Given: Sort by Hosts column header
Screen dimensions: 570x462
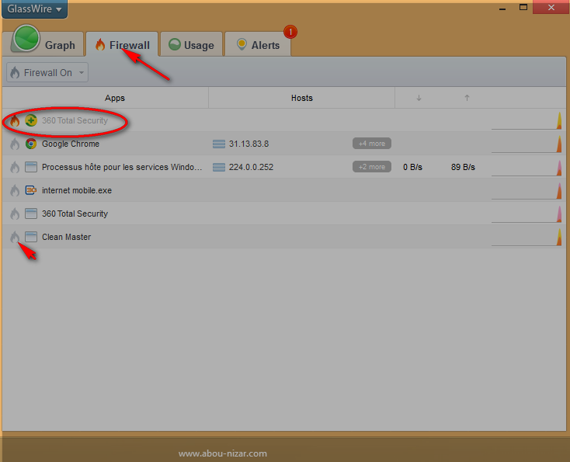Looking at the screenshot, I should pyautogui.click(x=302, y=98).
